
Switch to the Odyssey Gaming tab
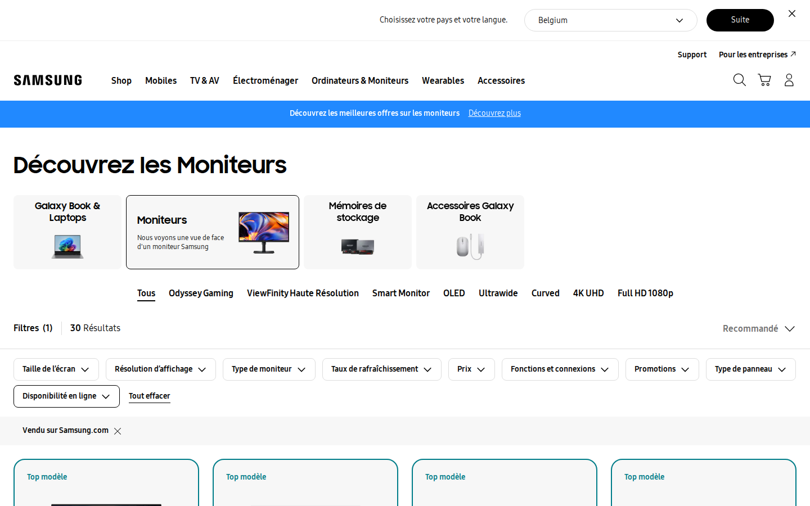click(201, 293)
